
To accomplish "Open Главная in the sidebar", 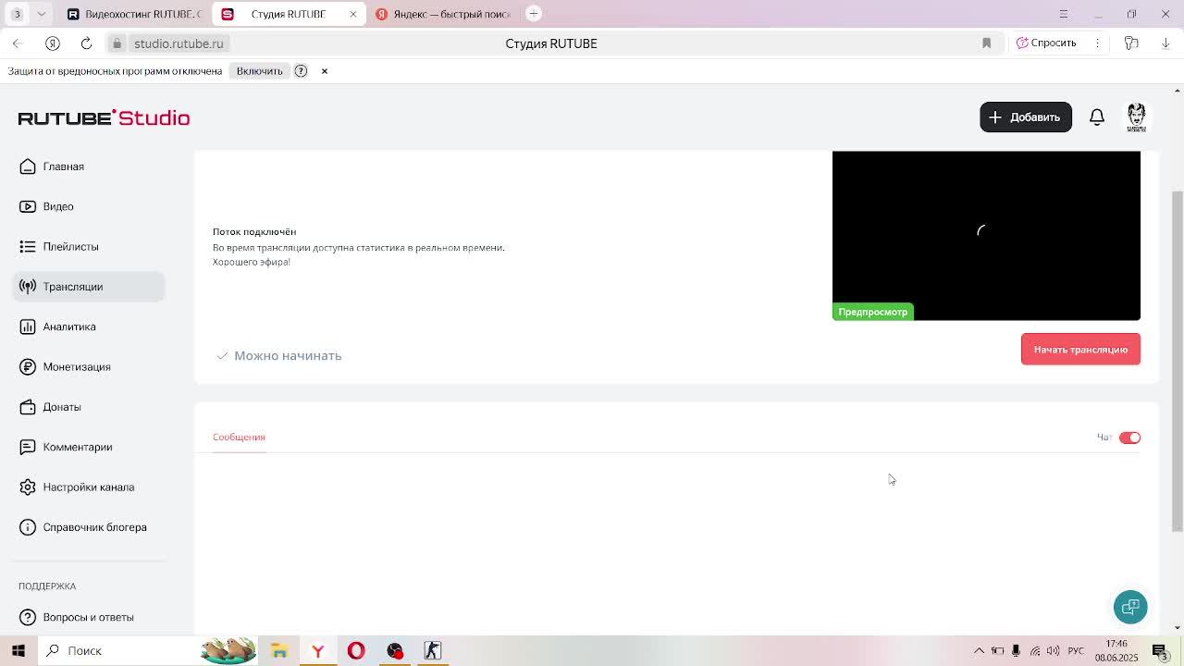I will 64,166.
